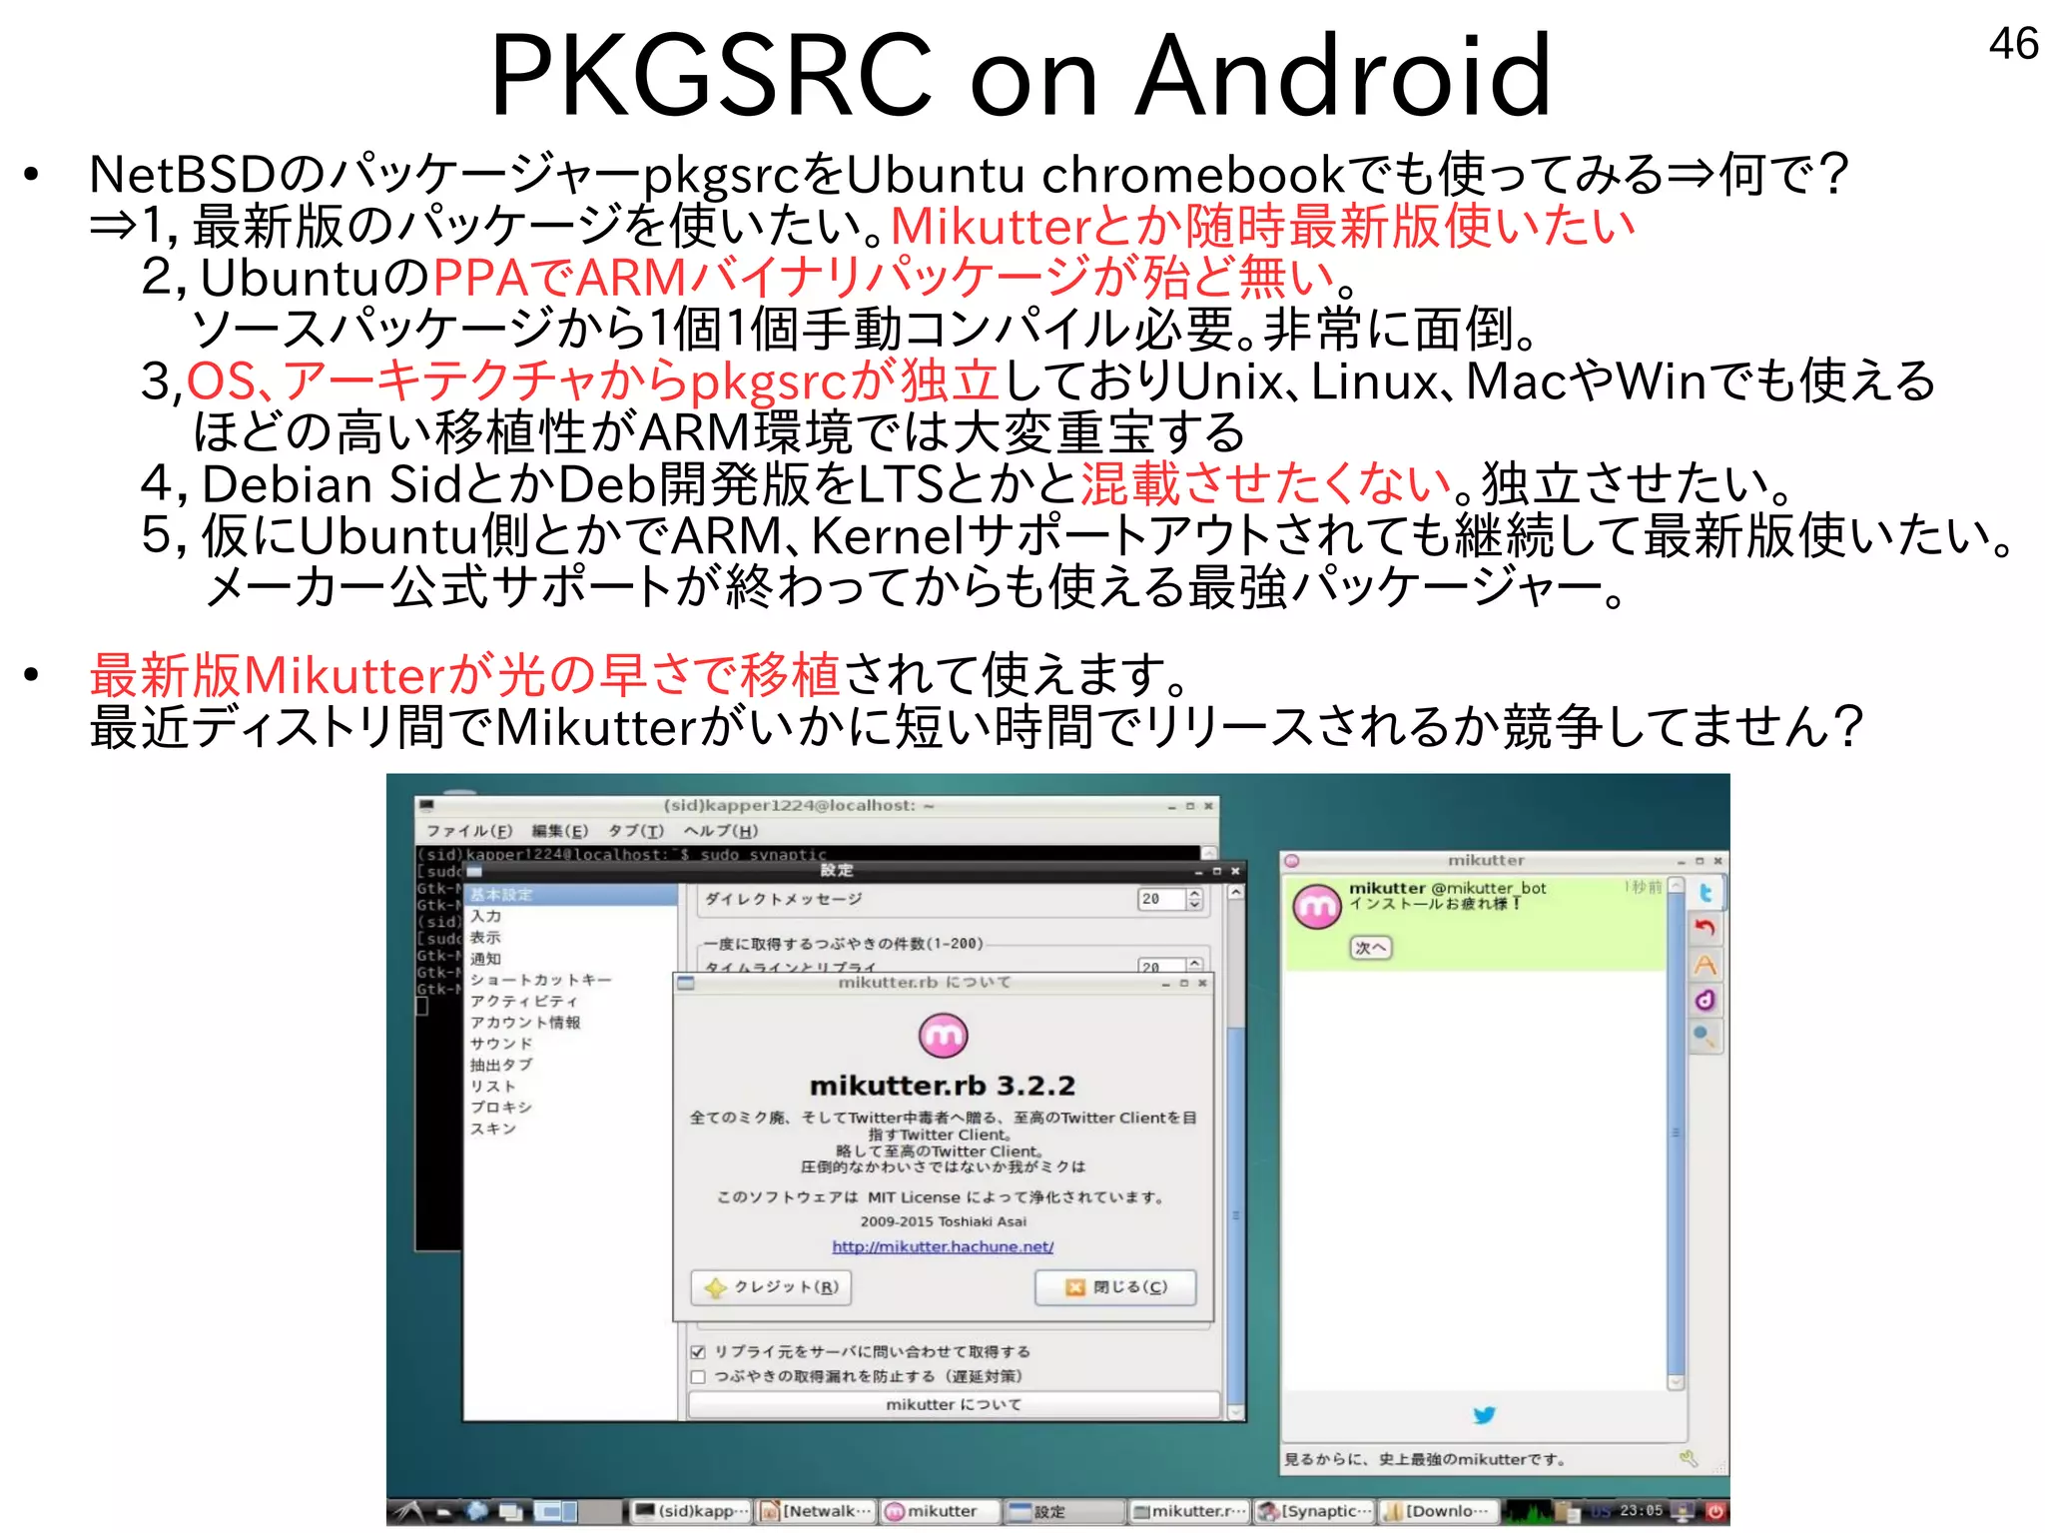Click the mikutter timeline vertical scrollbar
2045x1533 pixels.
click(1676, 1134)
